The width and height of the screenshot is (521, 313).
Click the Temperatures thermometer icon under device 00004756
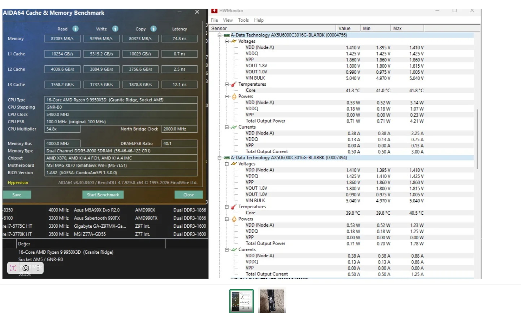(234, 84)
